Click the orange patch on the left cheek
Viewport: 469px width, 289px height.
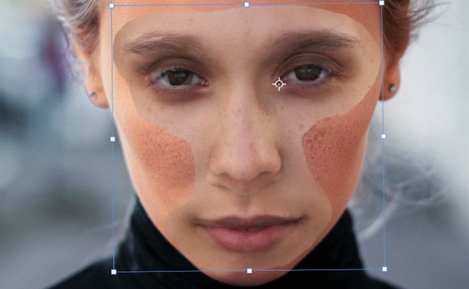[x=161, y=161]
